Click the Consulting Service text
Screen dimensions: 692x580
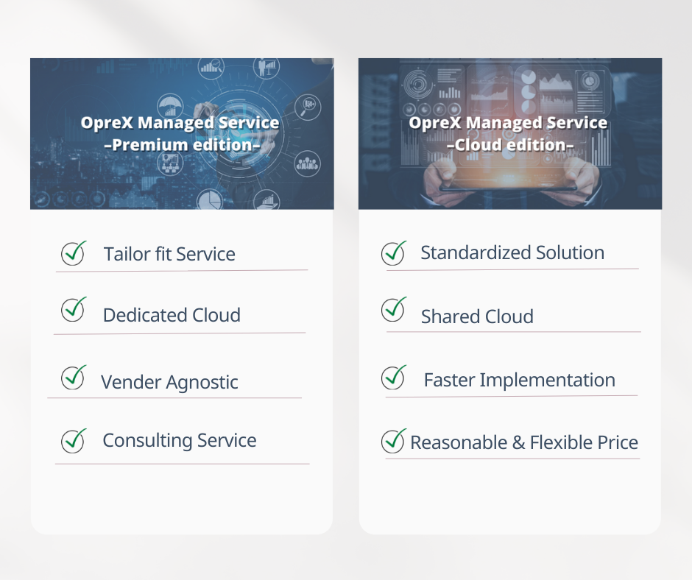[179, 440]
